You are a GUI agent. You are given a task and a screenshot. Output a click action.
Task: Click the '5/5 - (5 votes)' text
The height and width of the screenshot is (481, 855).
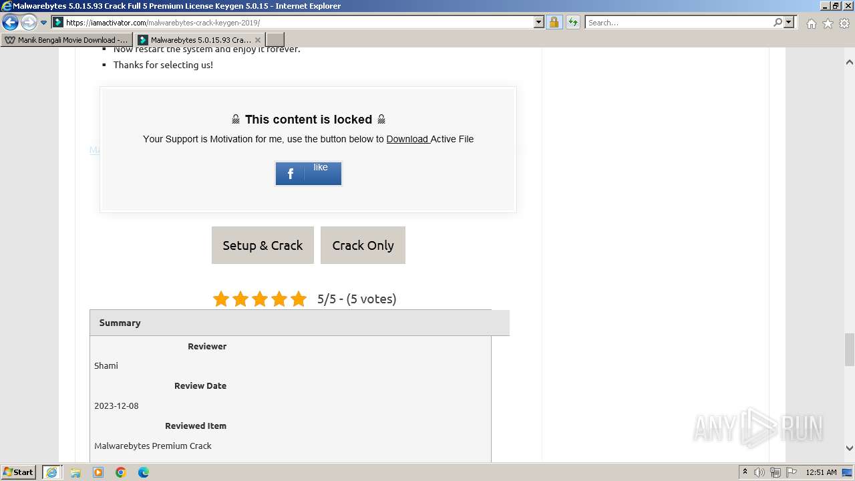point(357,299)
